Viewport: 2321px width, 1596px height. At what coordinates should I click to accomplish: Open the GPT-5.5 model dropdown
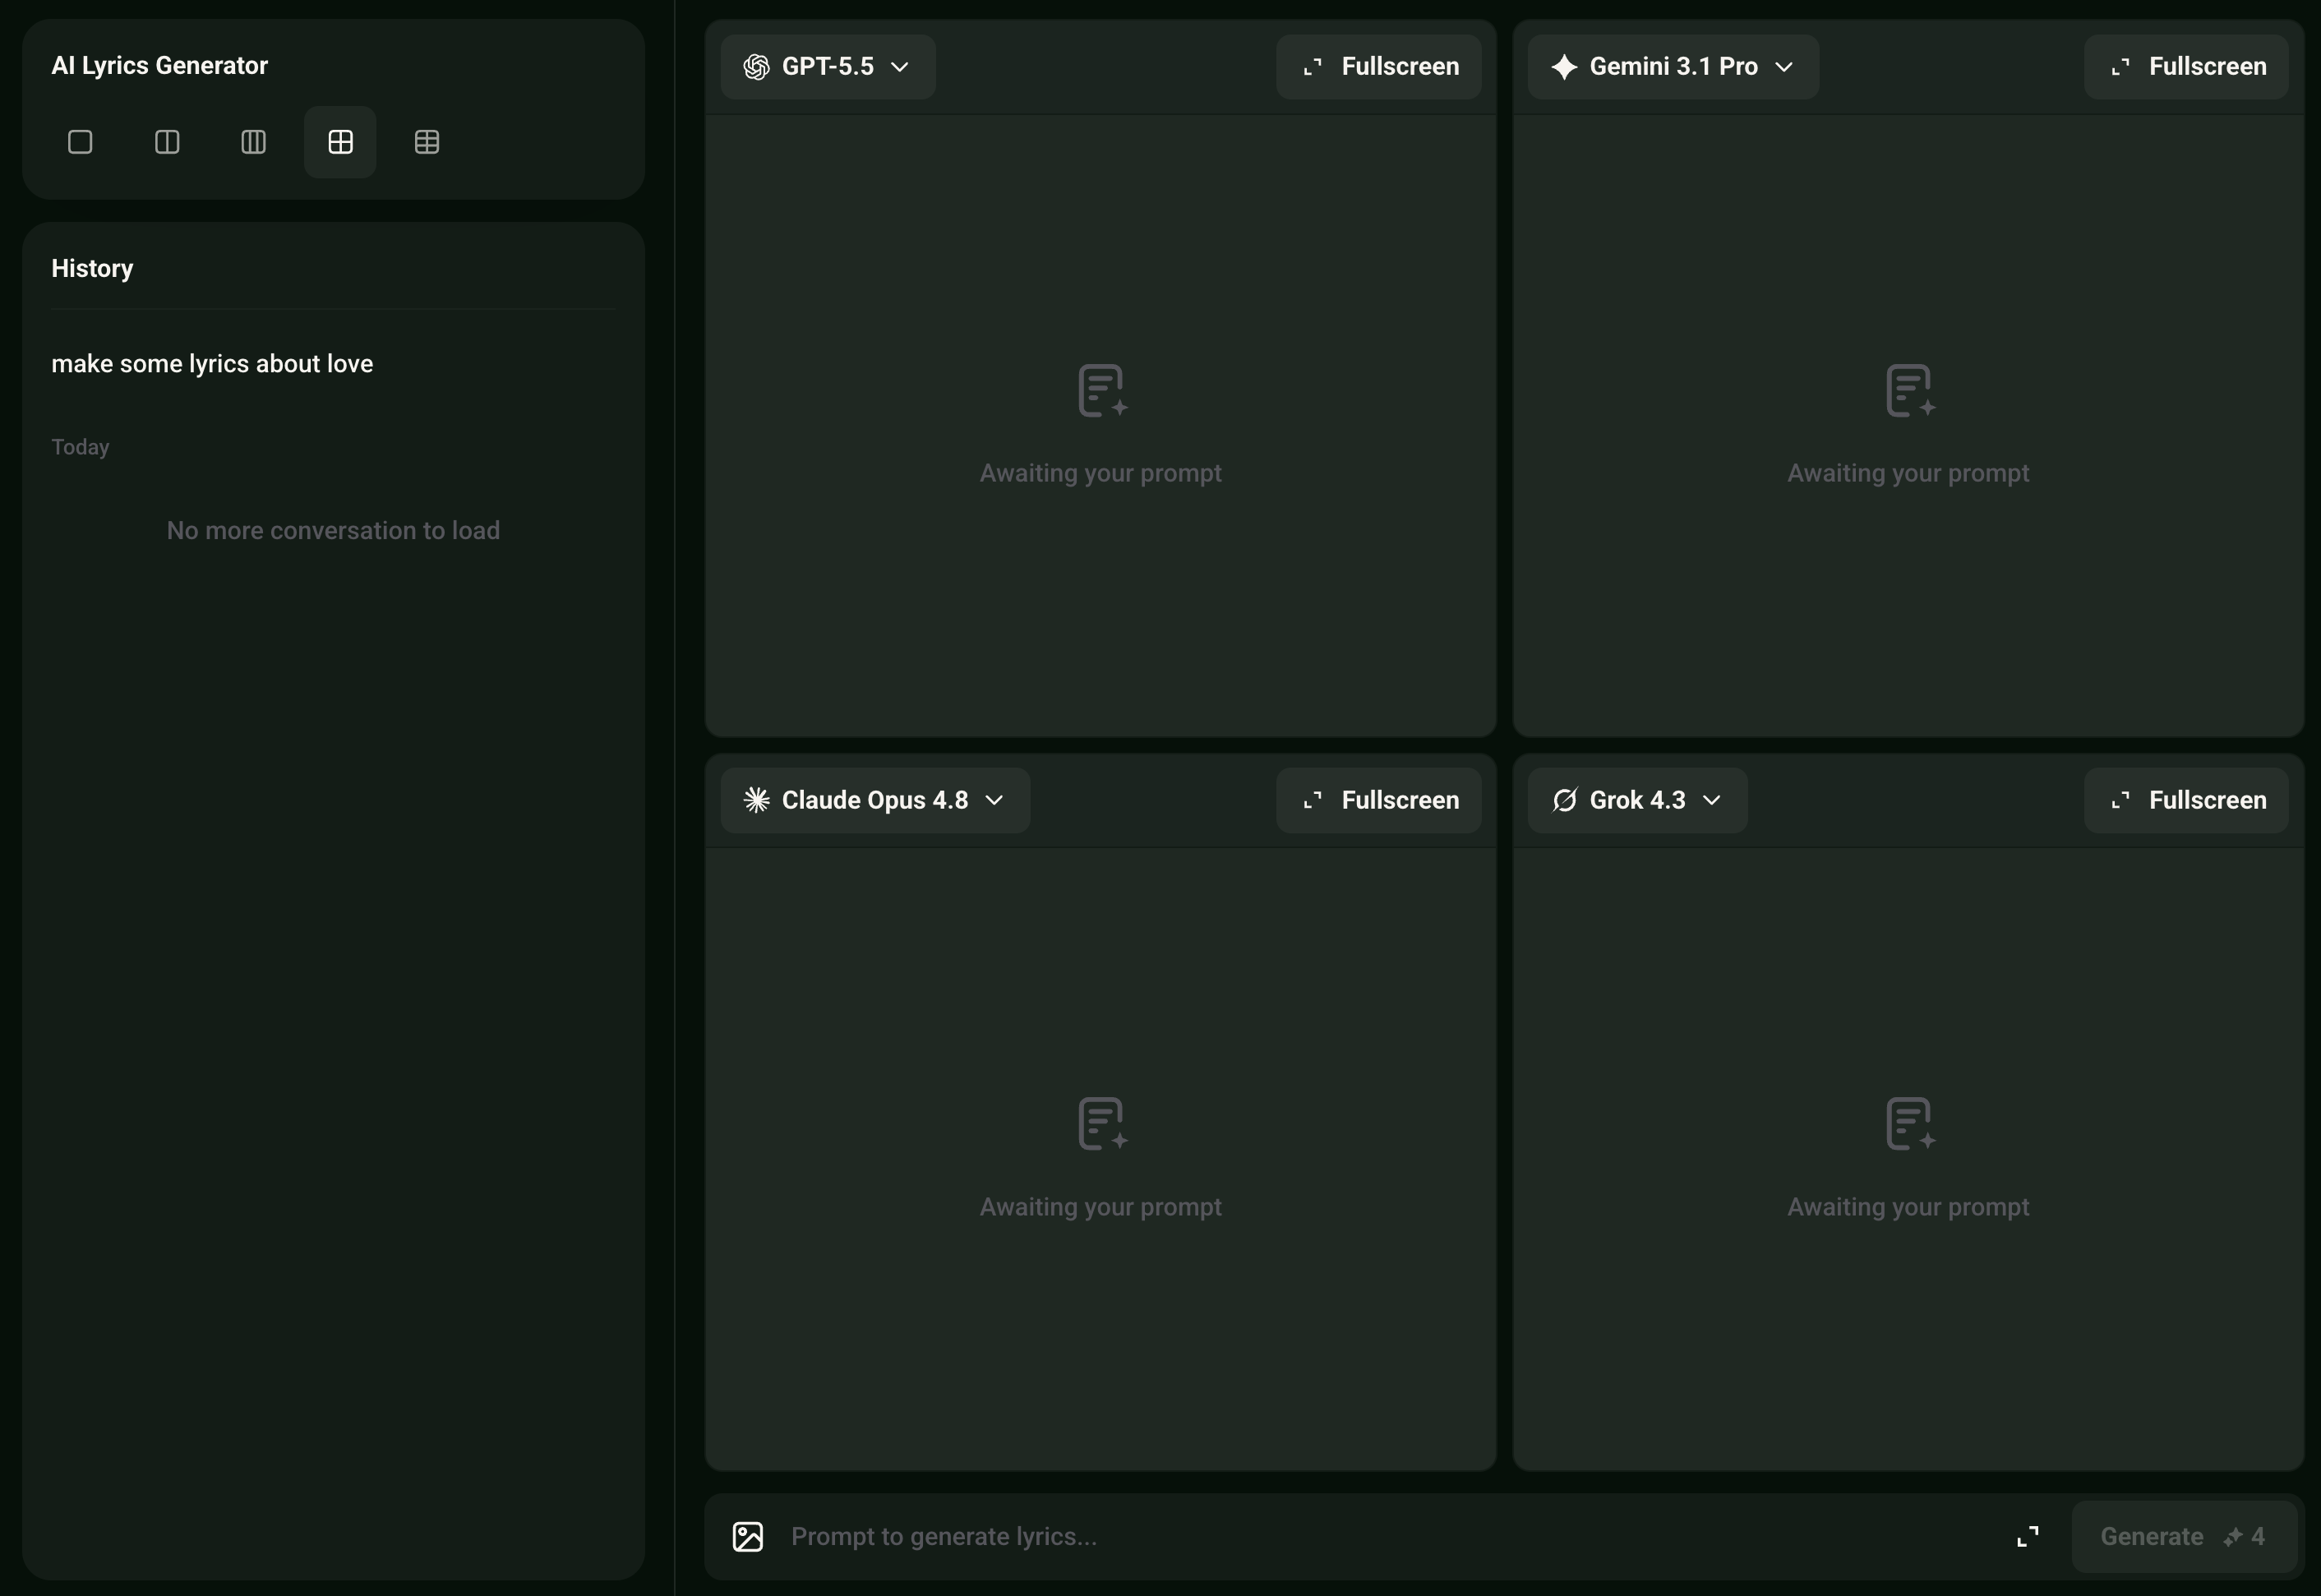(x=828, y=67)
